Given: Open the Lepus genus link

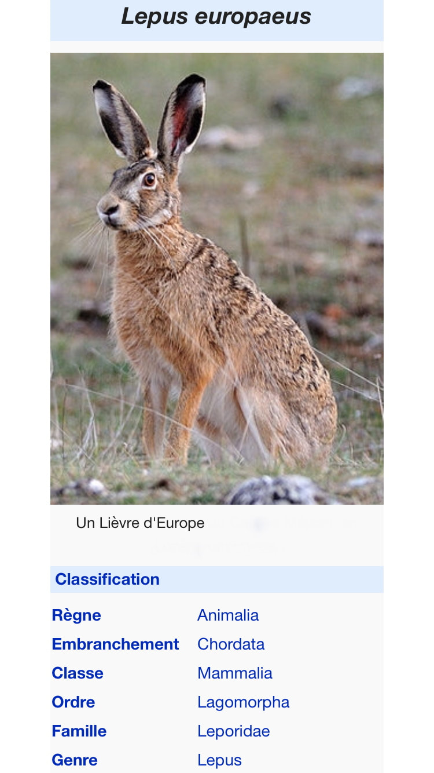Looking at the screenshot, I should point(219,760).
